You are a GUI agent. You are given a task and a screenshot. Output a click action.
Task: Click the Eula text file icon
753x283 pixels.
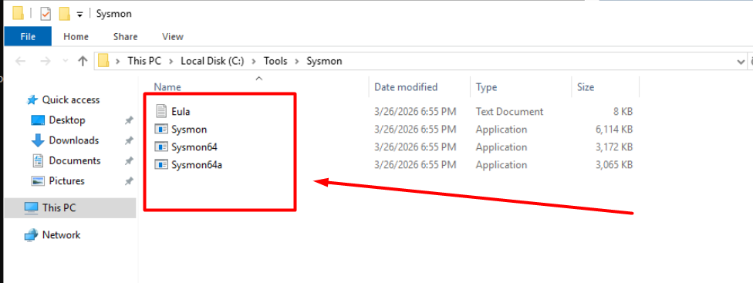(161, 111)
